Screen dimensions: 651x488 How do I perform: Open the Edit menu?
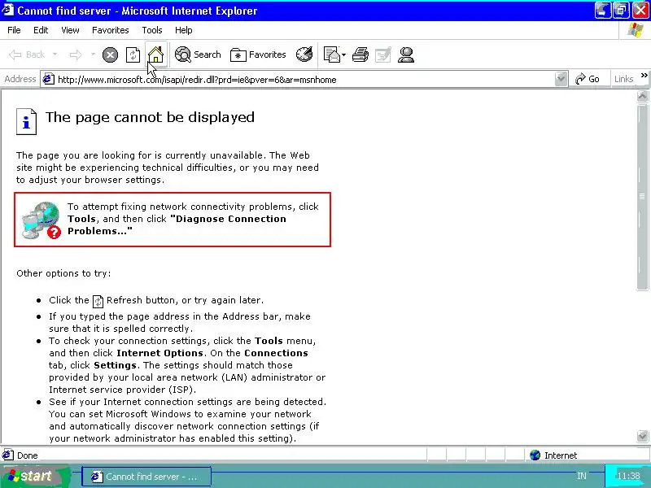40,30
